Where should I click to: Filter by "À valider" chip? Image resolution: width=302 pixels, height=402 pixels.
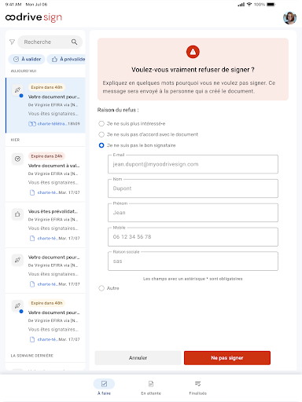pos(27,59)
